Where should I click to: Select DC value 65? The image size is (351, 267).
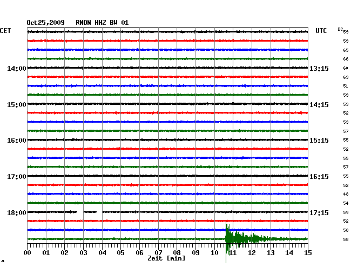coord(346,50)
